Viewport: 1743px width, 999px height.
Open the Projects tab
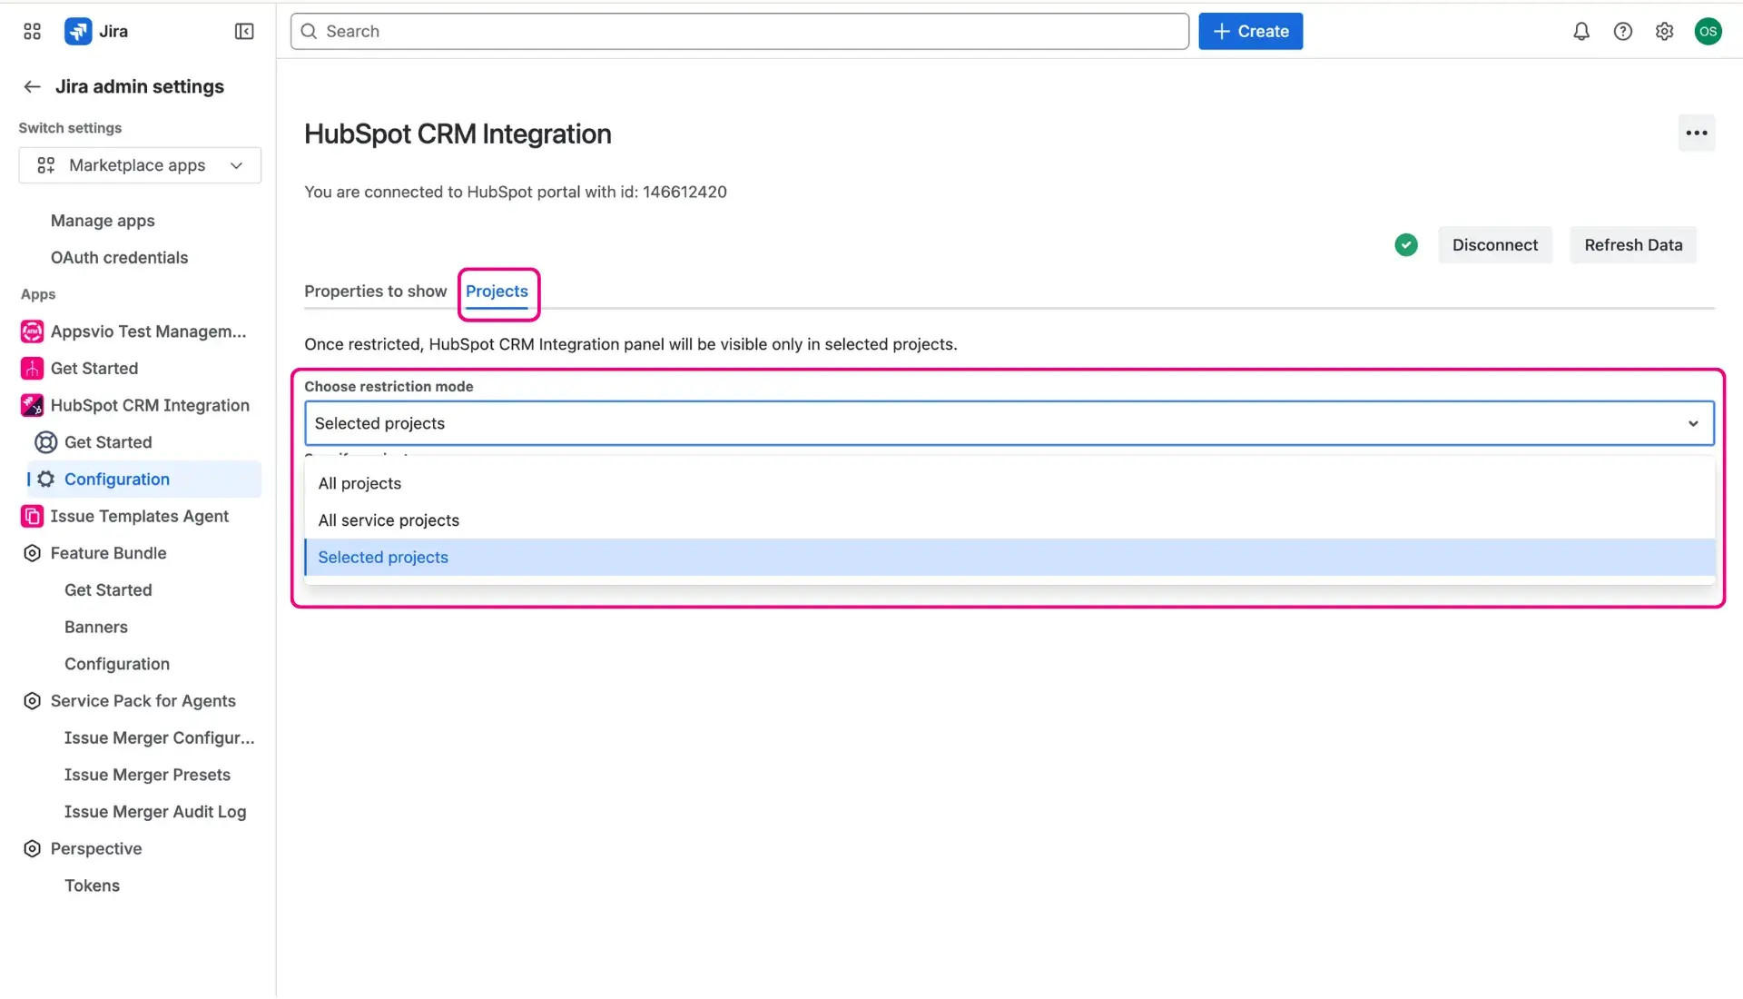(497, 292)
